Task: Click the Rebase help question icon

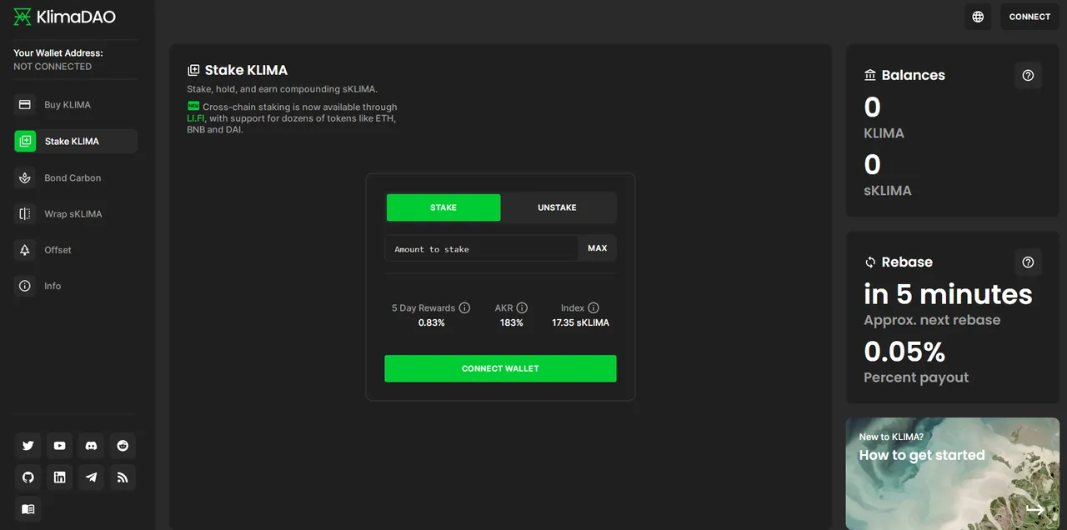Action: (1028, 262)
